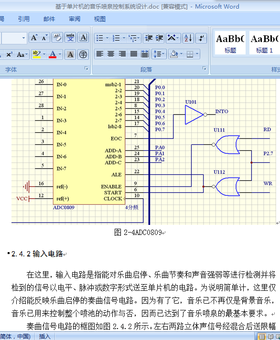Viewport: 280px width, 340px height.
Task: Apply the 标题 1 style
Action: (265, 42)
